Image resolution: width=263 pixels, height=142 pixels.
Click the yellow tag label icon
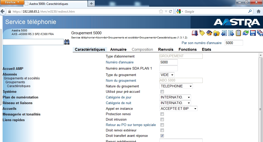pyautogui.click(x=202, y=33)
